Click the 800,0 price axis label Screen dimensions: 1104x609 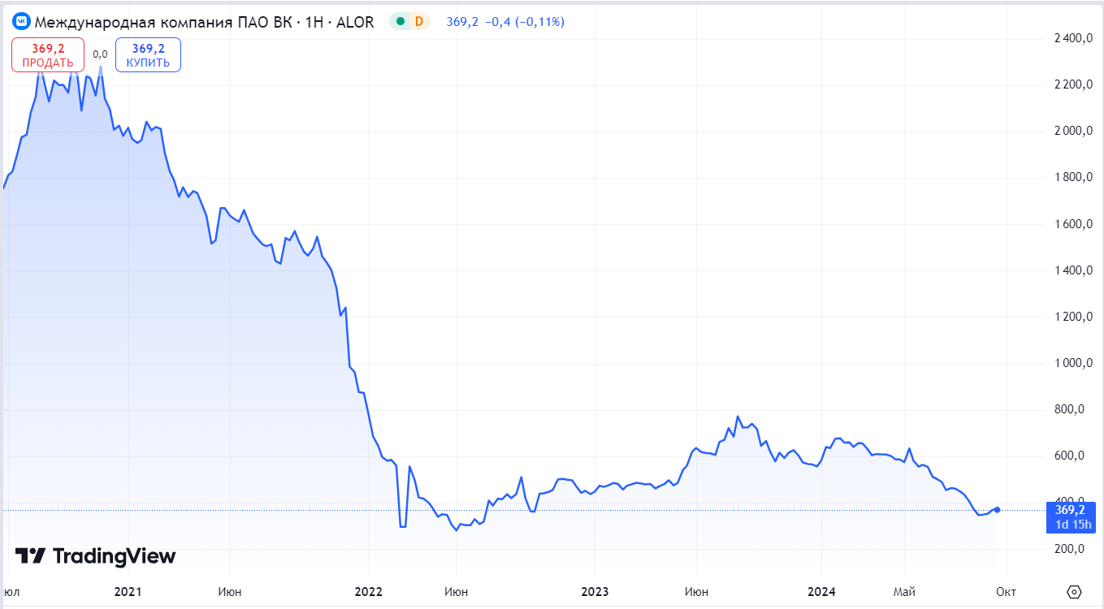1071,409
